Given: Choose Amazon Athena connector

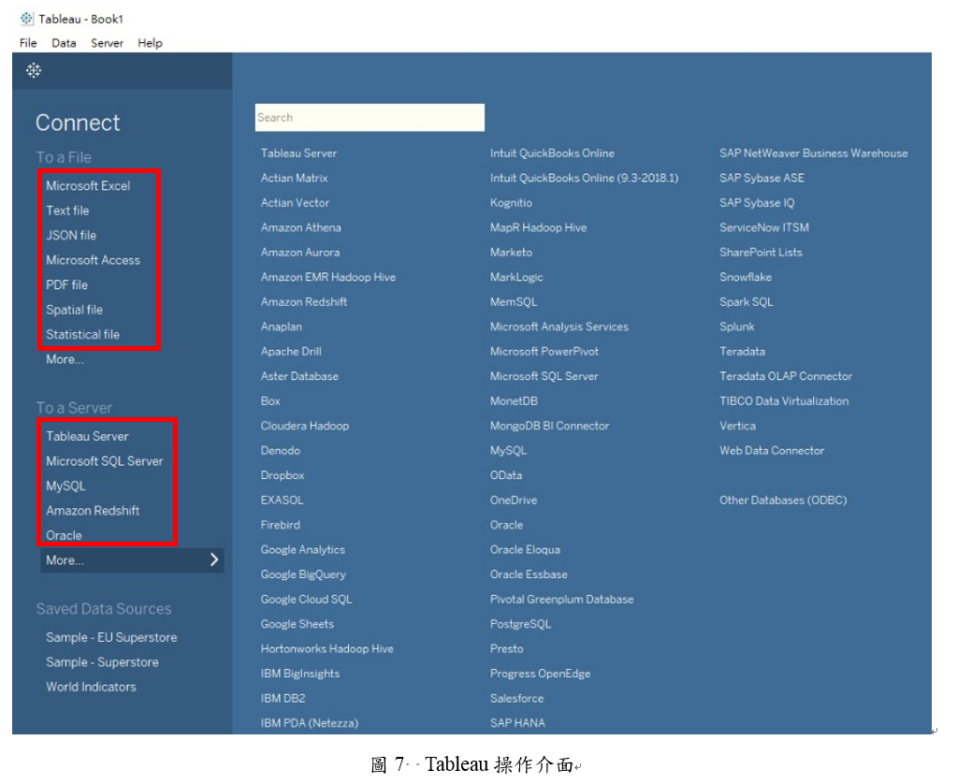Looking at the screenshot, I should point(300,227).
